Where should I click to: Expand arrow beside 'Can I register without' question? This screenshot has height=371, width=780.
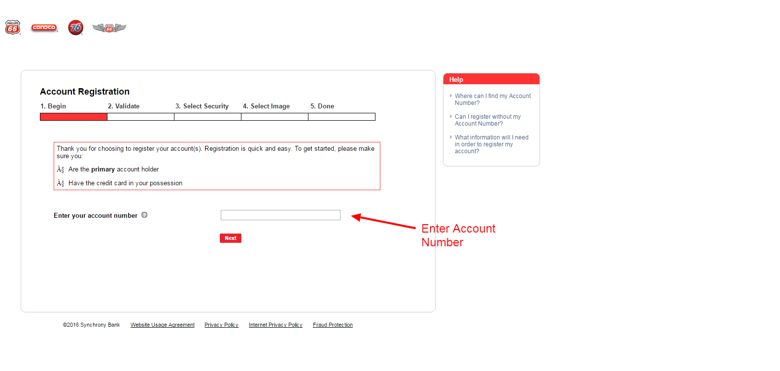(x=451, y=116)
